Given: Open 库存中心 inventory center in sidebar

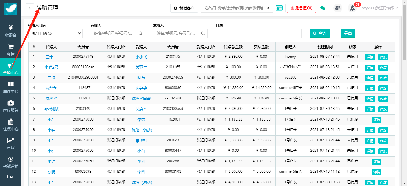Looking at the screenshot, I should (11, 87).
